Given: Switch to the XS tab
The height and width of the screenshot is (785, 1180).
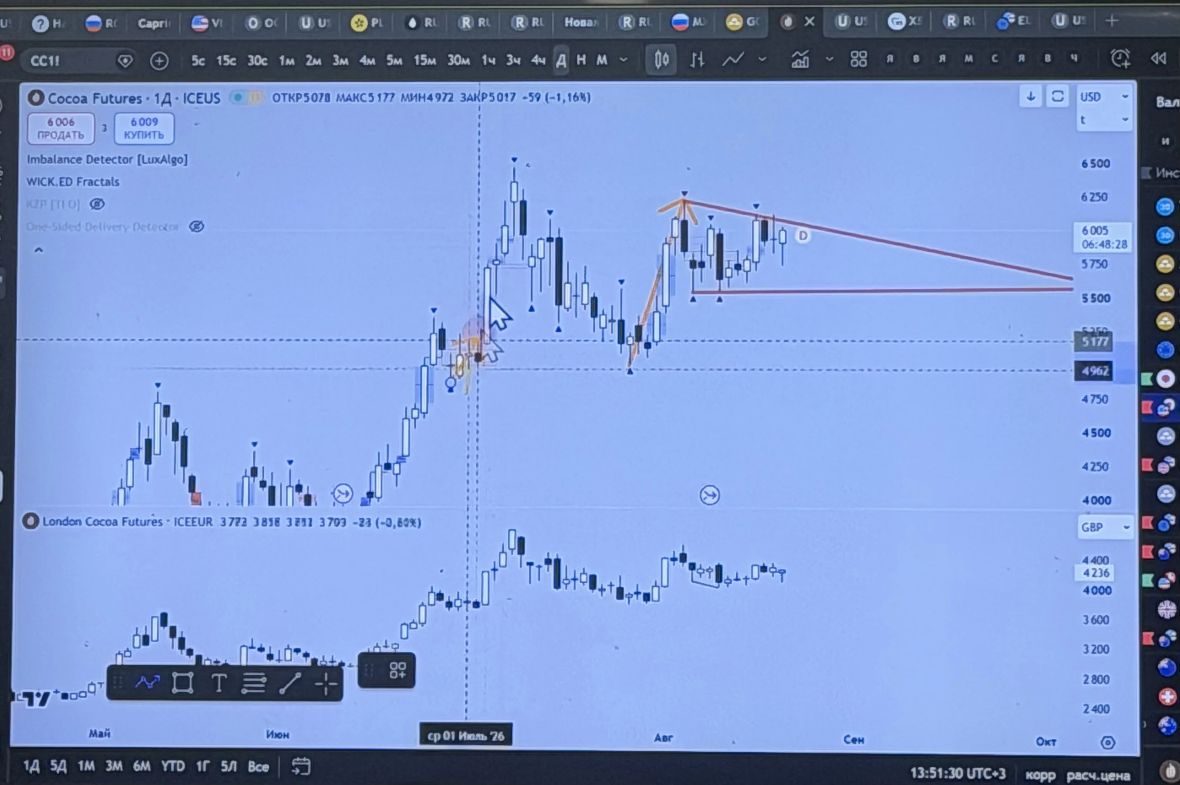Looking at the screenshot, I should (905, 21).
